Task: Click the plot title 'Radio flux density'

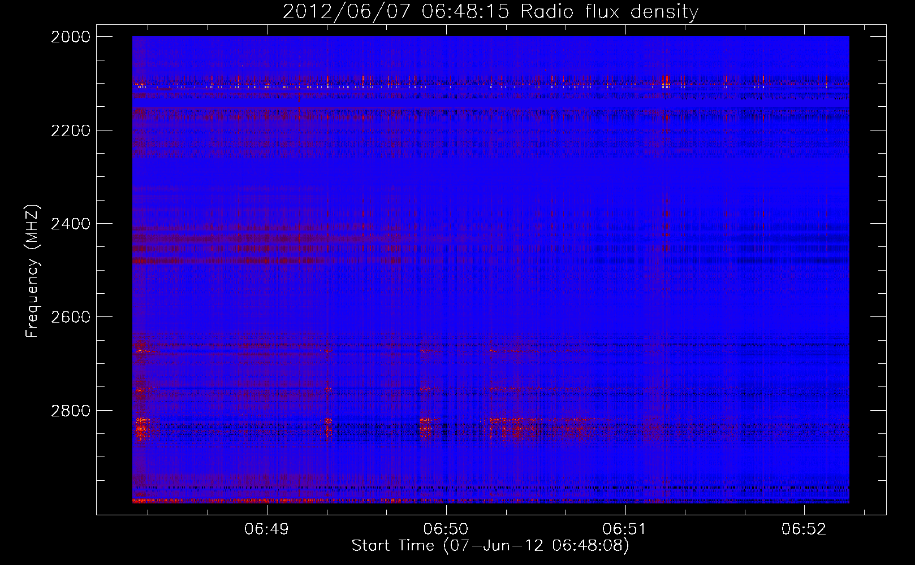Action: click(x=610, y=12)
